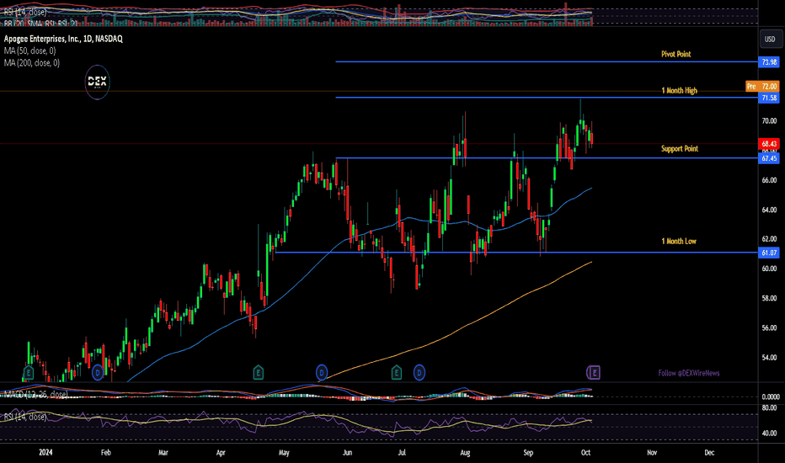Click the 0.0000 MACD scale value

[x=770, y=396]
